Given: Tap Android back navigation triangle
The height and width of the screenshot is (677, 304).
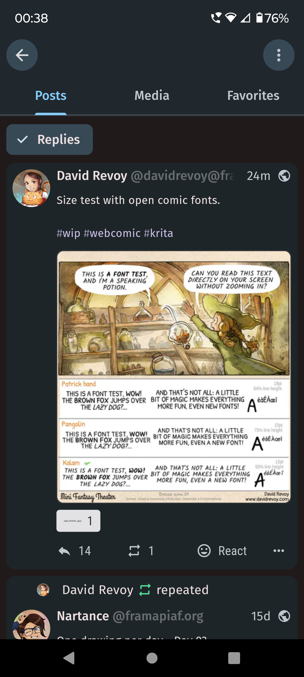Looking at the screenshot, I should (x=69, y=658).
